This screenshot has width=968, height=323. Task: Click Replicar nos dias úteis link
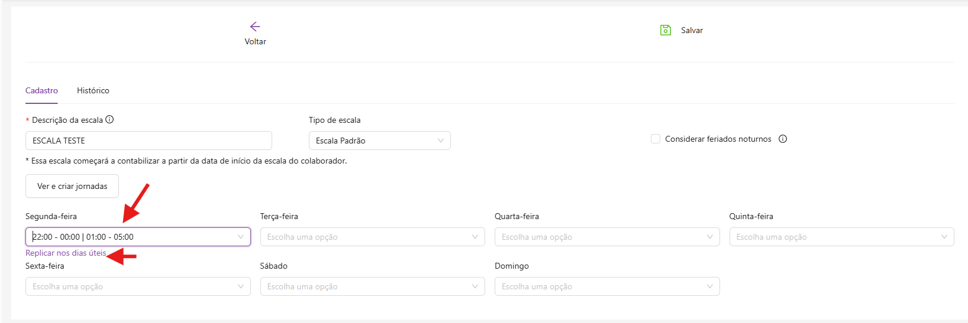tap(66, 253)
